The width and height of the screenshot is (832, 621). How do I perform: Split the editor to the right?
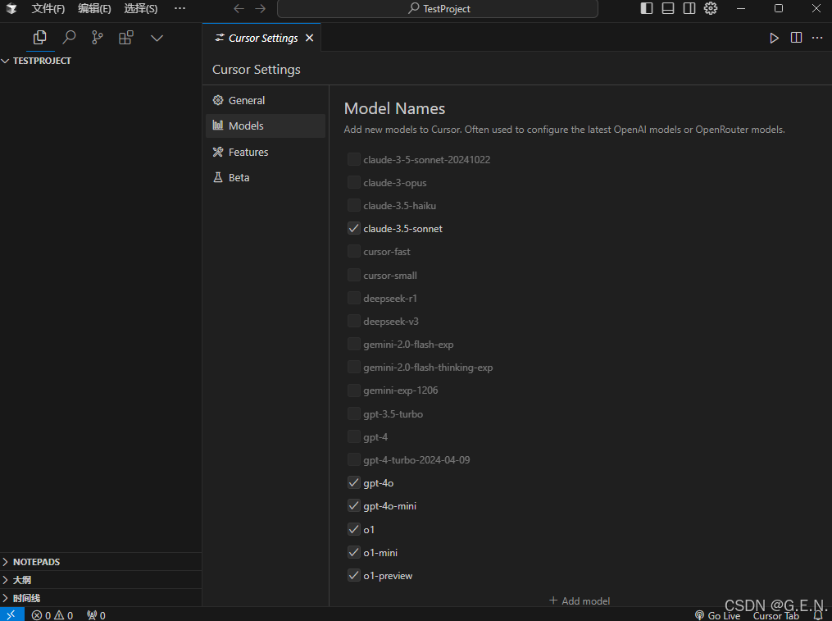tap(796, 38)
